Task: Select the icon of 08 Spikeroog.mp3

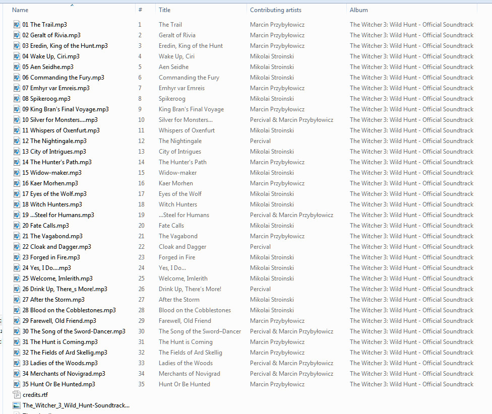Action: click(17, 99)
